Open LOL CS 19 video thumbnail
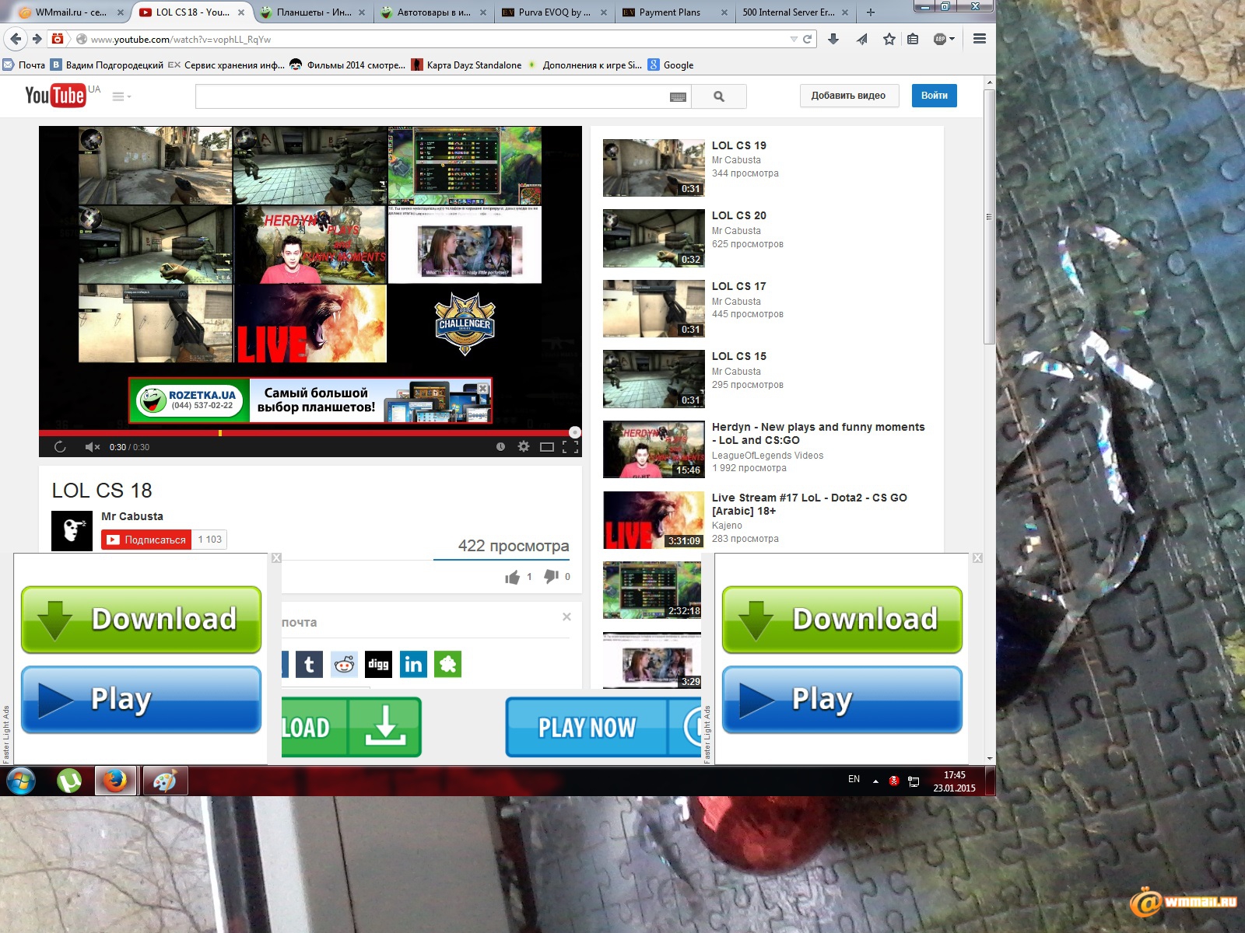1245x933 pixels. pyautogui.click(x=654, y=168)
